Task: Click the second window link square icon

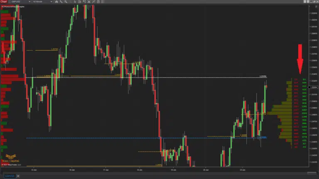Action: [x=308, y=2]
